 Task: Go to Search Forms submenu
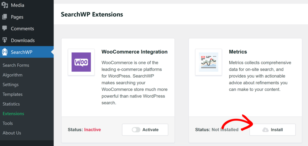[16, 65]
